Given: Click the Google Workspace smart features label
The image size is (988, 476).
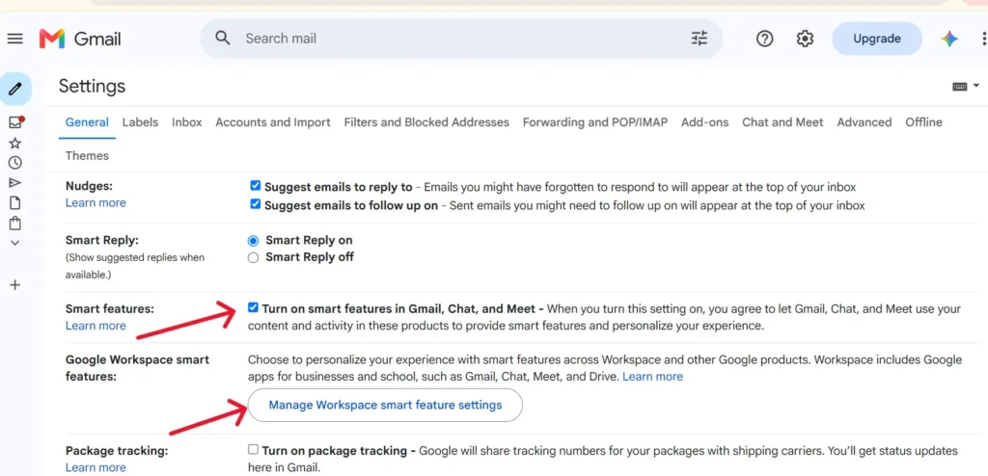Looking at the screenshot, I should click(x=137, y=368).
